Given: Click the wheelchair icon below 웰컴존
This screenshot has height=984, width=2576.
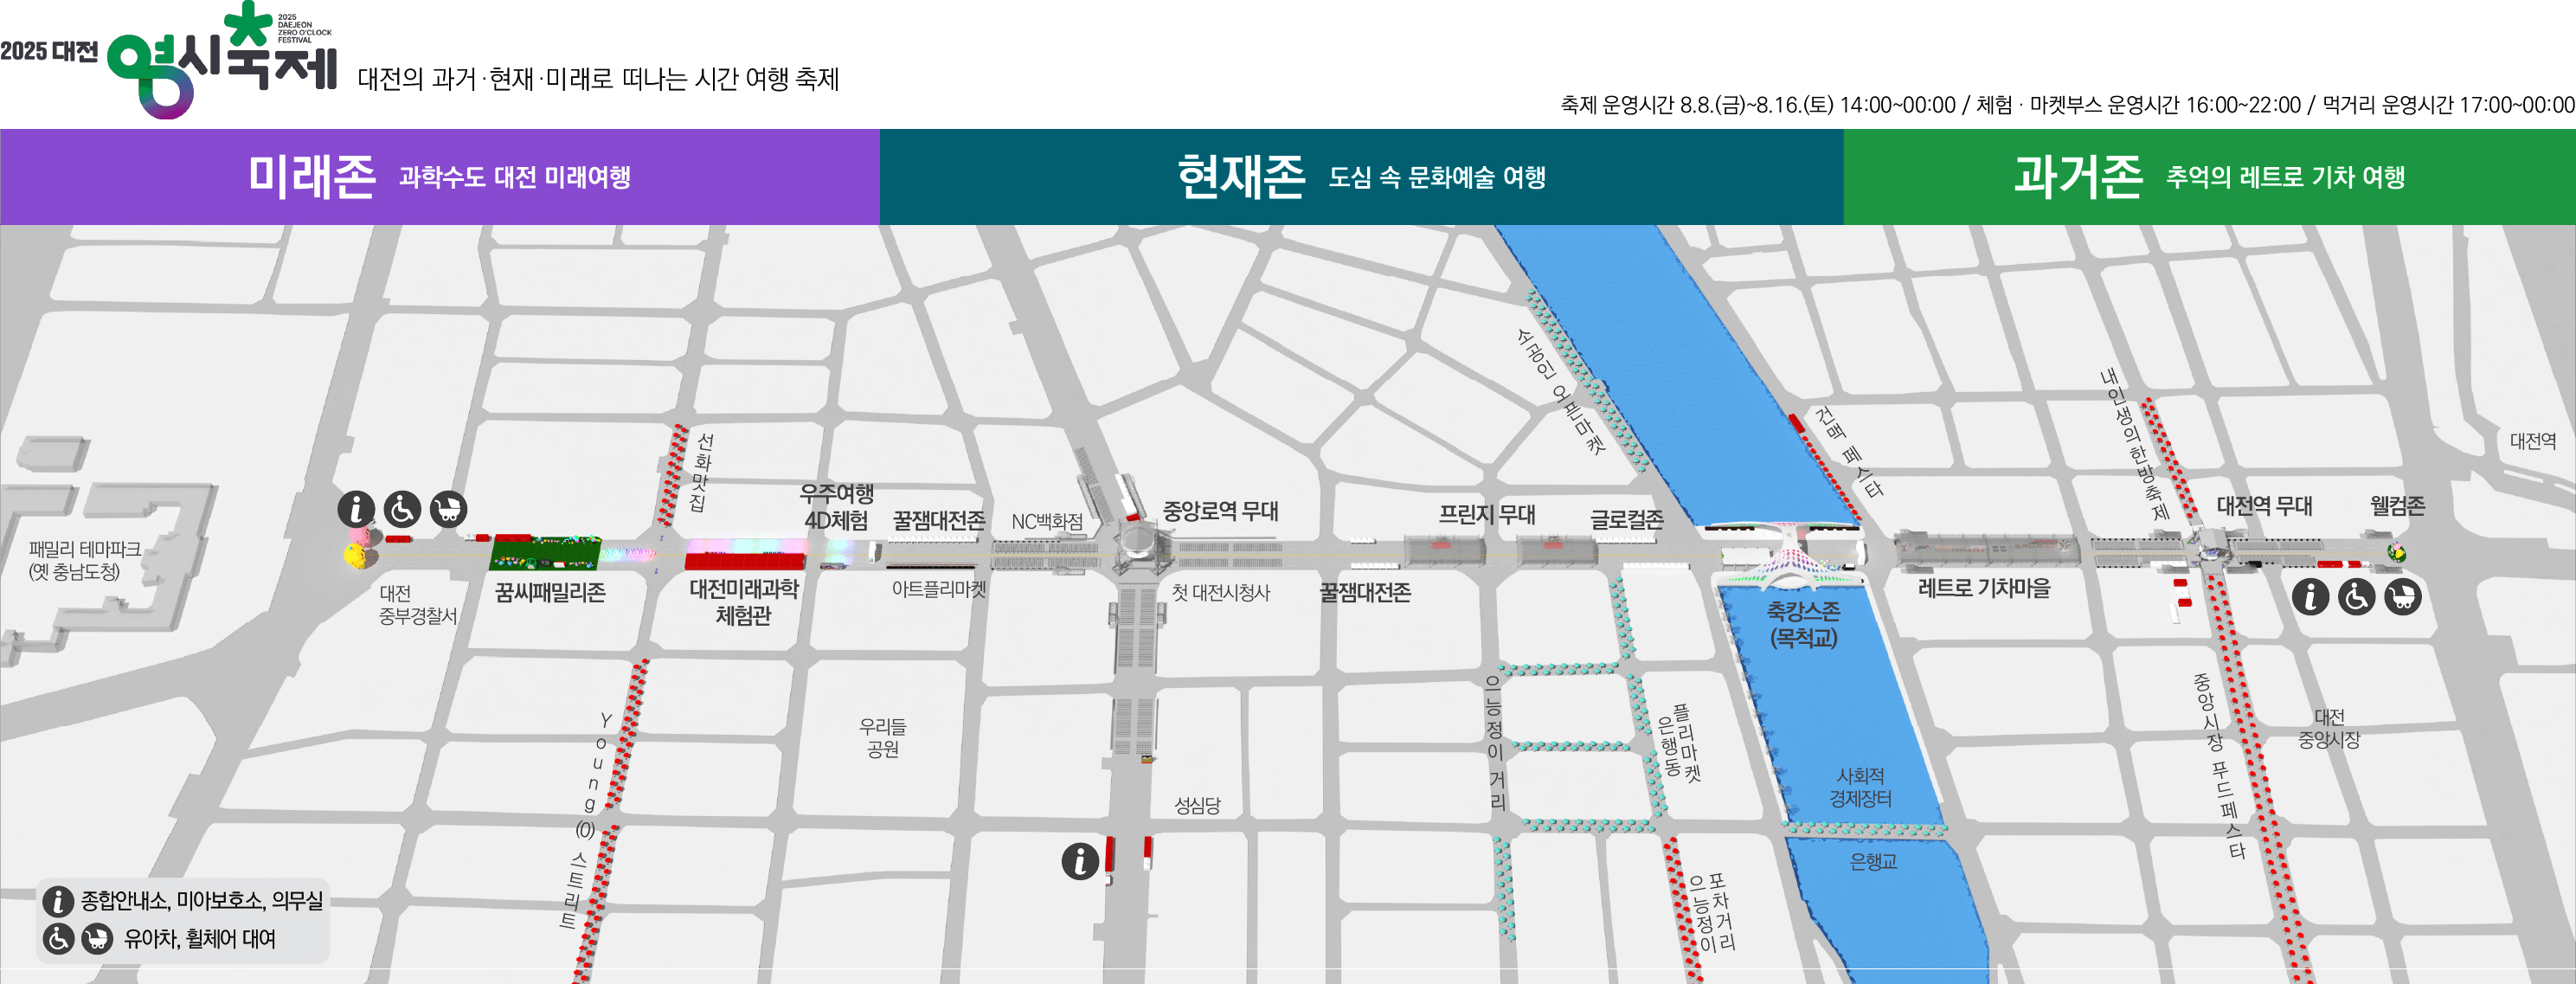Looking at the screenshot, I should pos(2356,597).
